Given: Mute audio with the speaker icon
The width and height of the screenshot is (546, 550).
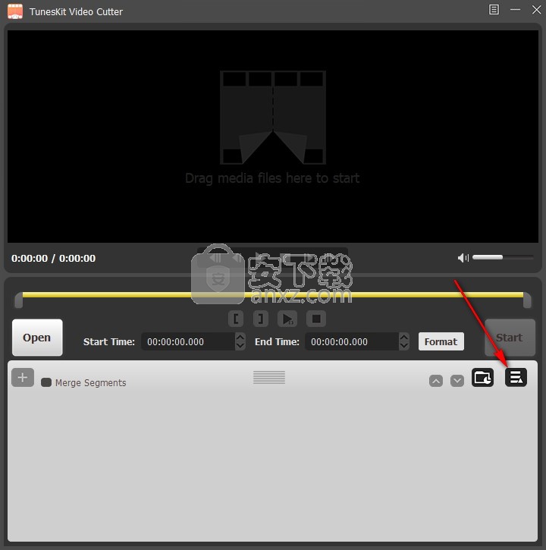Looking at the screenshot, I should point(463,258).
